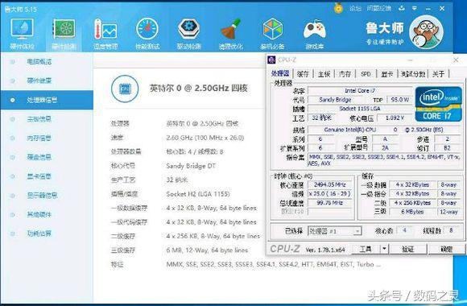Switch to CPU-Z 测试分数 tab
467x306 pixels.
click(x=413, y=73)
